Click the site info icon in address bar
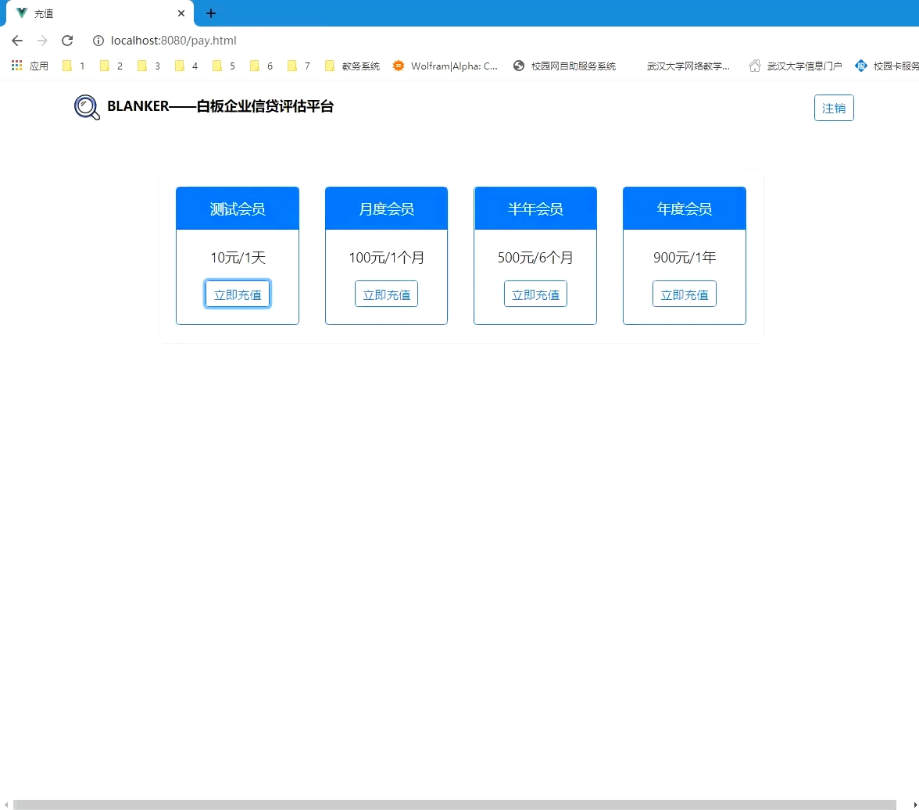This screenshot has height=810, width=919. pos(98,41)
